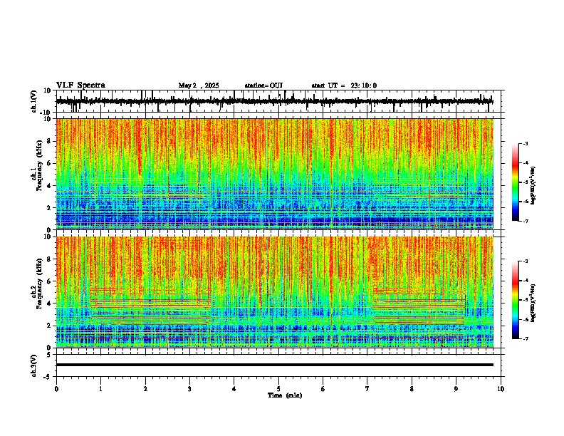The width and height of the screenshot is (564, 436).
Task: Click the "Time (min)" axis label
Action: click(285, 395)
